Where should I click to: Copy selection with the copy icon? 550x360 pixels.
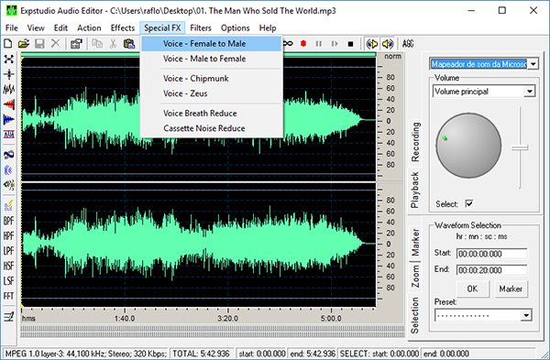97,44
